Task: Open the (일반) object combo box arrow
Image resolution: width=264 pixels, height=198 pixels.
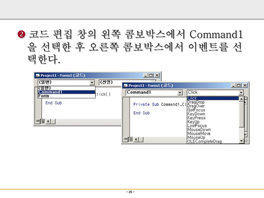Action: (x=92, y=82)
